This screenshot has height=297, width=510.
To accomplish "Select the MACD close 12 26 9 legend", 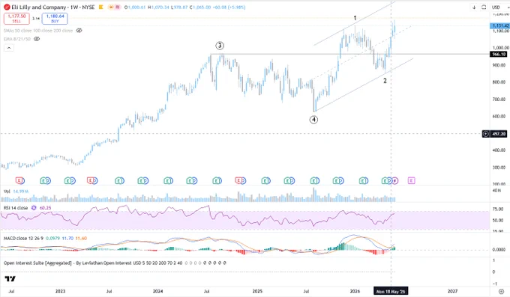I will pos(23,238).
